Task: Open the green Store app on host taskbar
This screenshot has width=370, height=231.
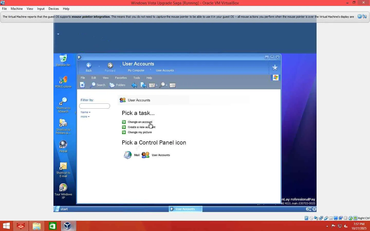Action: pyautogui.click(x=52, y=226)
